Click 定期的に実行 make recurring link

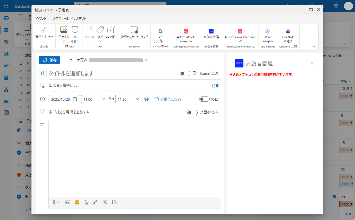point(168,99)
